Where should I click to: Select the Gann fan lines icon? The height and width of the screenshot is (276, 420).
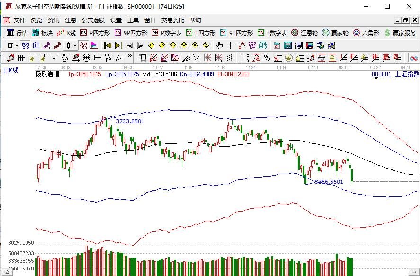(x=153, y=58)
